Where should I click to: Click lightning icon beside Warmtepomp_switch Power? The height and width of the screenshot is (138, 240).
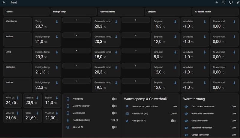(127, 106)
